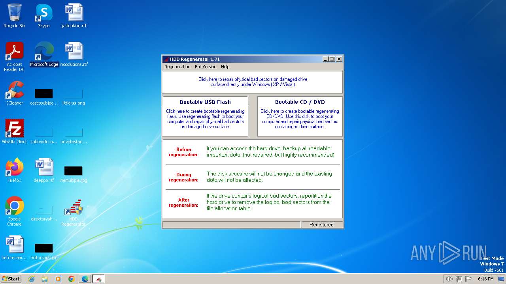Open the Help menu
Viewport: 506px width, 284px height.
tap(225, 67)
